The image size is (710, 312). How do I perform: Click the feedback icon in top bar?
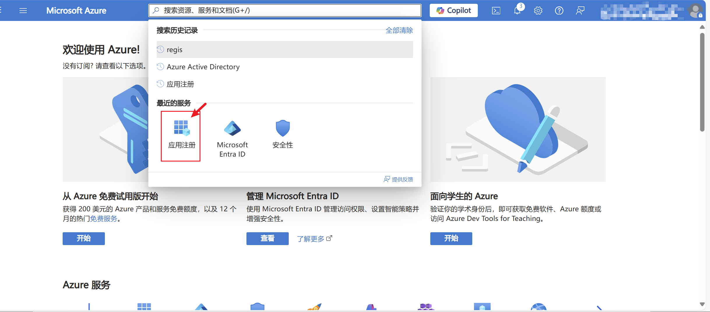pyautogui.click(x=580, y=11)
